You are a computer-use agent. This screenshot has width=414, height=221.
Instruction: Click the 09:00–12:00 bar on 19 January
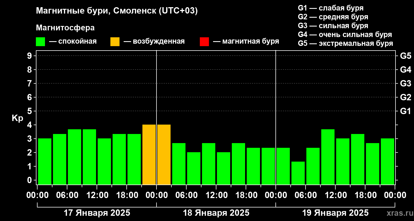328,157
